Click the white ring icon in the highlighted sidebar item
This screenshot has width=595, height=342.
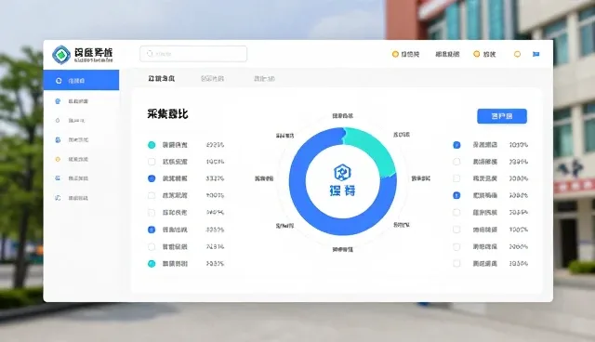pos(59,81)
